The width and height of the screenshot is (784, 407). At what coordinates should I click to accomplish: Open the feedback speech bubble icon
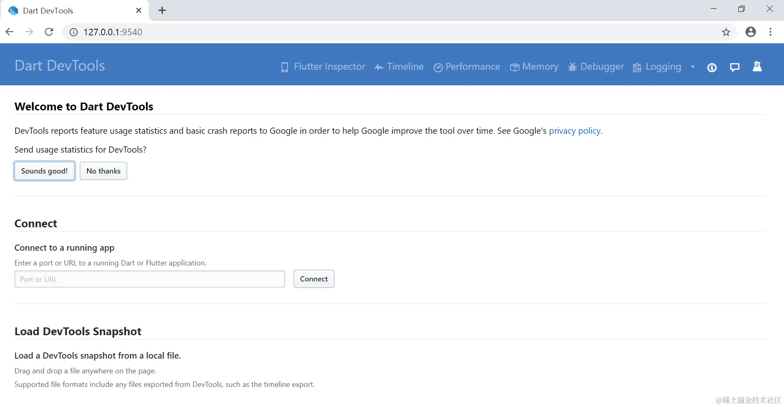coord(735,67)
